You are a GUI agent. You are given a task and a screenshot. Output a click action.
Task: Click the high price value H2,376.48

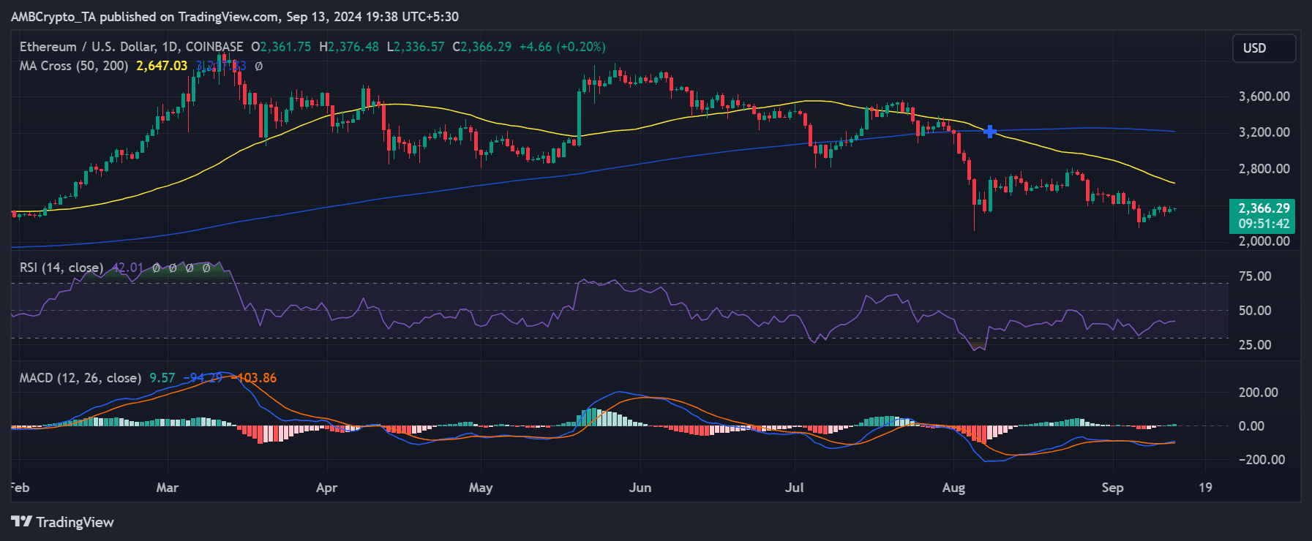point(349,47)
